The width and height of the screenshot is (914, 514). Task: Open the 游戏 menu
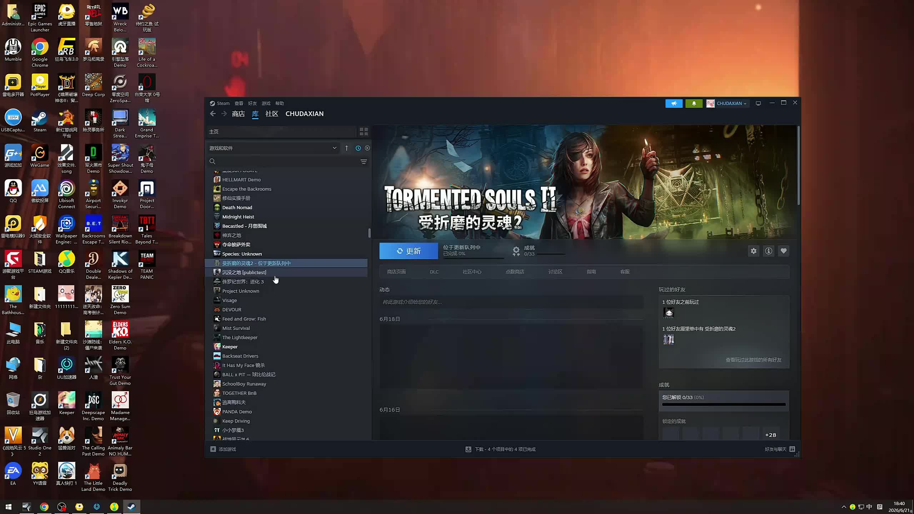point(266,104)
